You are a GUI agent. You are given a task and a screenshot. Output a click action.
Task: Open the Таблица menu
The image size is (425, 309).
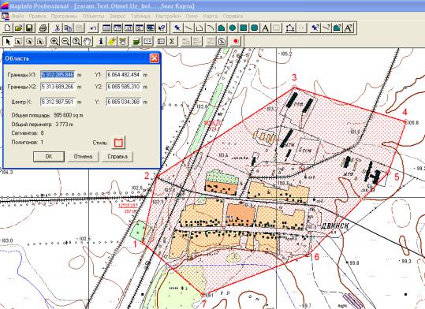point(140,17)
